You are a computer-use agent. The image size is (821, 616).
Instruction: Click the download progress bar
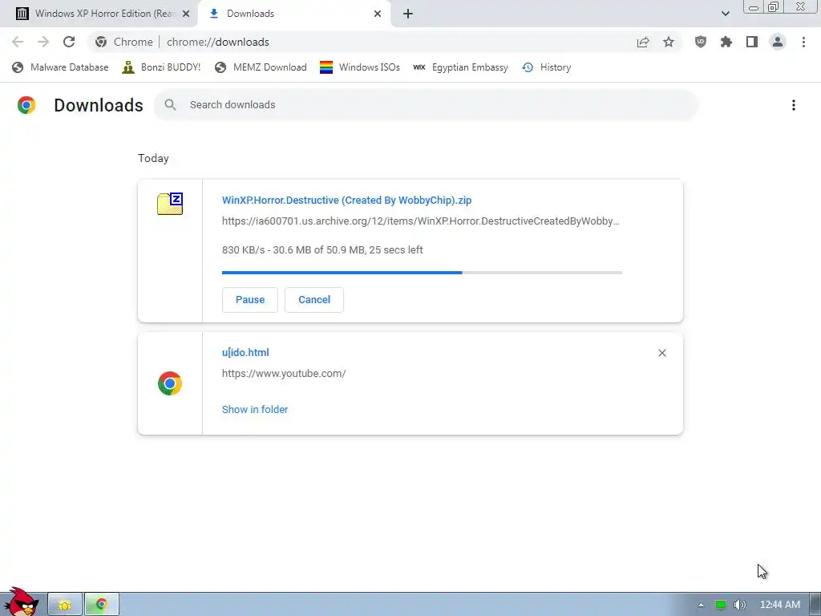[422, 273]
